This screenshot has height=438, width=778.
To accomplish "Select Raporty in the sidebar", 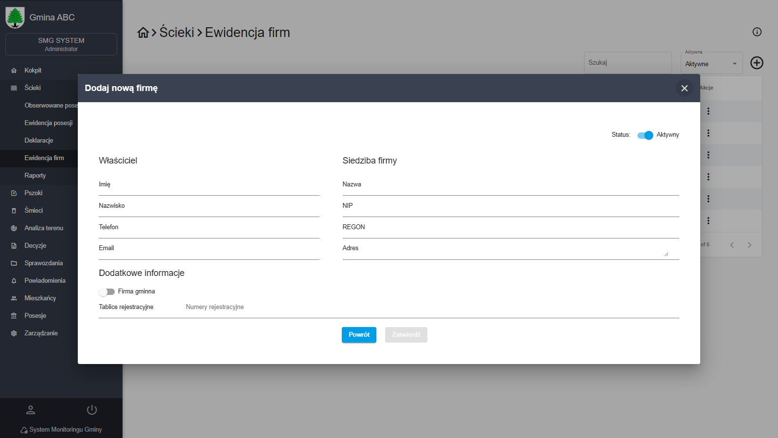I will point(35,176).
